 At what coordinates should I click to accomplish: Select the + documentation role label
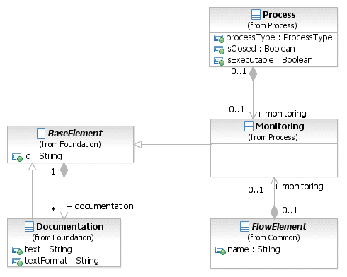tap(100, 206)
